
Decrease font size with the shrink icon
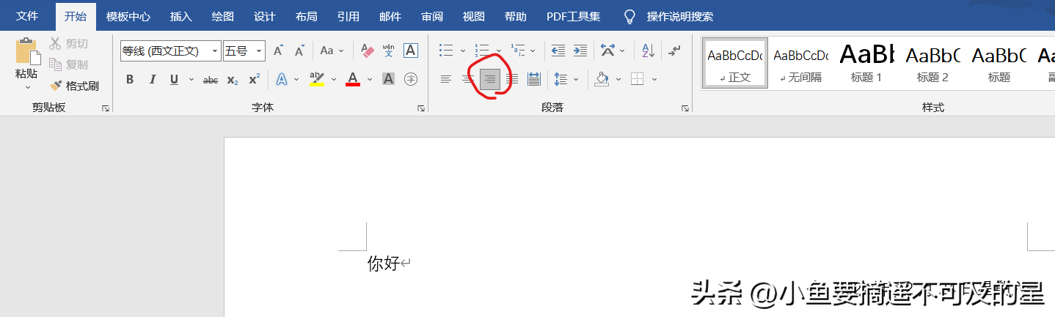point(299,51)
